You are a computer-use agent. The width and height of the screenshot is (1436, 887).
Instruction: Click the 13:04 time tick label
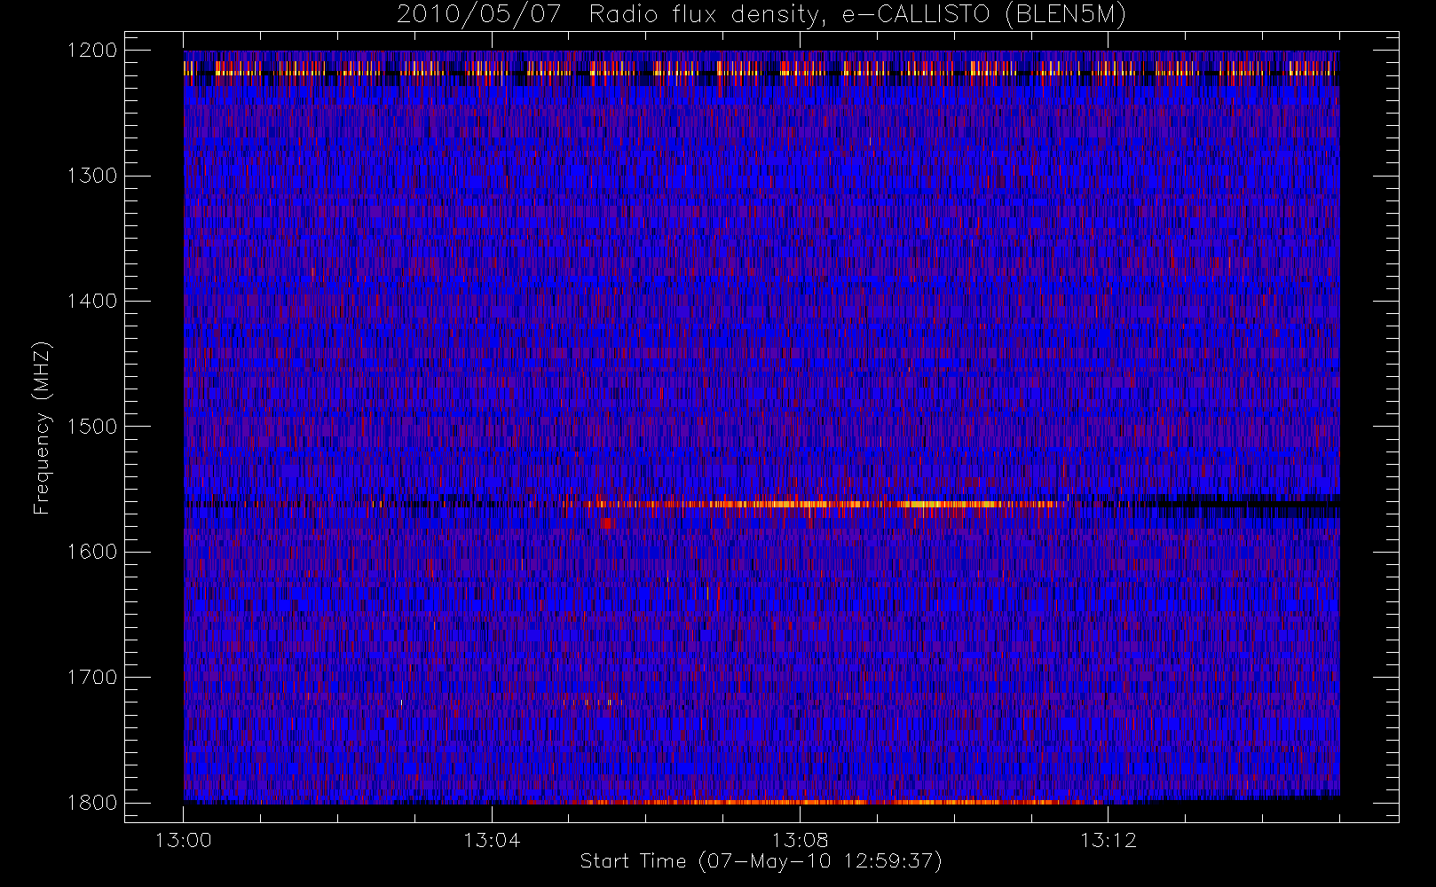(x=492, y=840)
